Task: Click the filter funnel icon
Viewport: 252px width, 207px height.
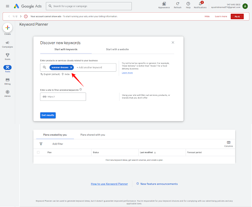Action: pos(41,144)
